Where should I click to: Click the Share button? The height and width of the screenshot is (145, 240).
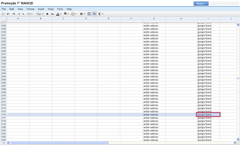click(201, 3)
